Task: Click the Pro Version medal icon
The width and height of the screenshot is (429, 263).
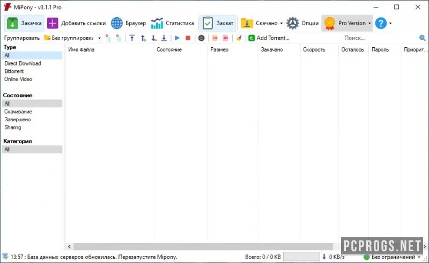Action: (329, 23)
